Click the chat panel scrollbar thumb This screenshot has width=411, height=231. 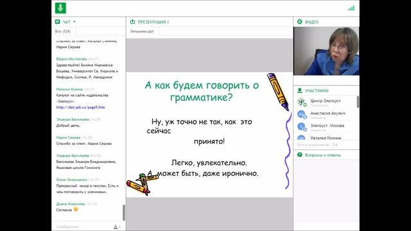(x=124, y=212)
